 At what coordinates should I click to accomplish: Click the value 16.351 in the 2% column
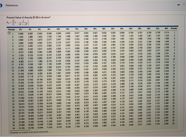(21, 92)
